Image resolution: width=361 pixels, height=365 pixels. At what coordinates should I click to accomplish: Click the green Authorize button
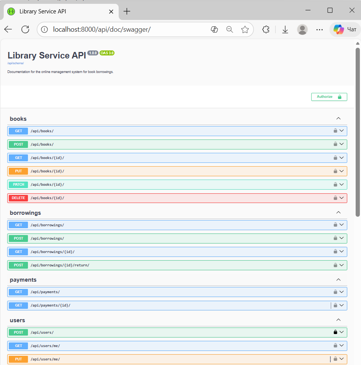tap(329, 97)
